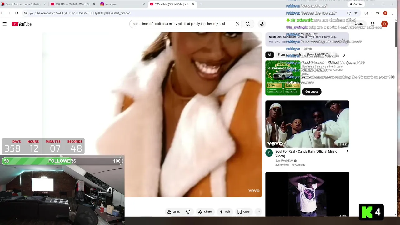
Task: Share the SWV Rain video
Action: tap(205, 212)
